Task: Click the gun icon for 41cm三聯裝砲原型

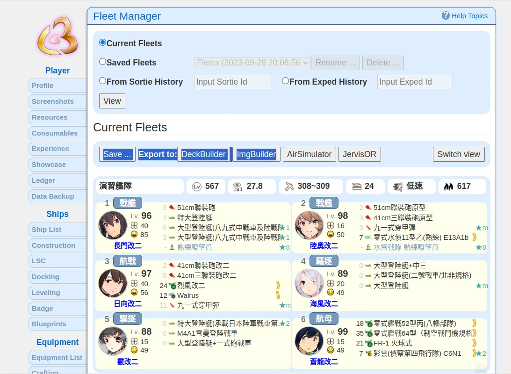Action: (368, 218)
